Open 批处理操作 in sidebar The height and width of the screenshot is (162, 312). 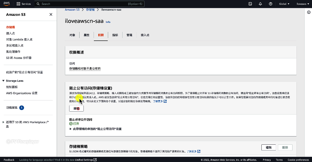[x=13, y=52]
